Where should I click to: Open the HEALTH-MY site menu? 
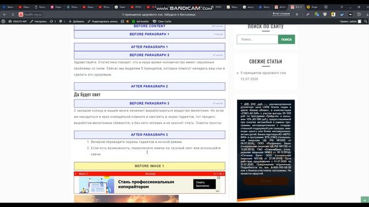[x=17, y=21]
